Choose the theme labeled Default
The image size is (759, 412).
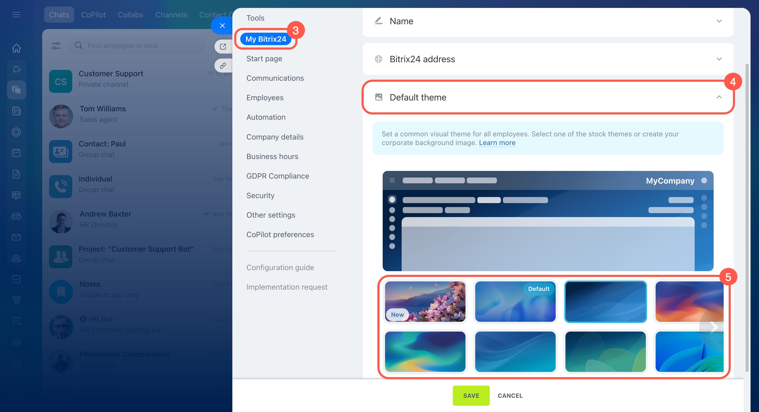click(515, 301)
